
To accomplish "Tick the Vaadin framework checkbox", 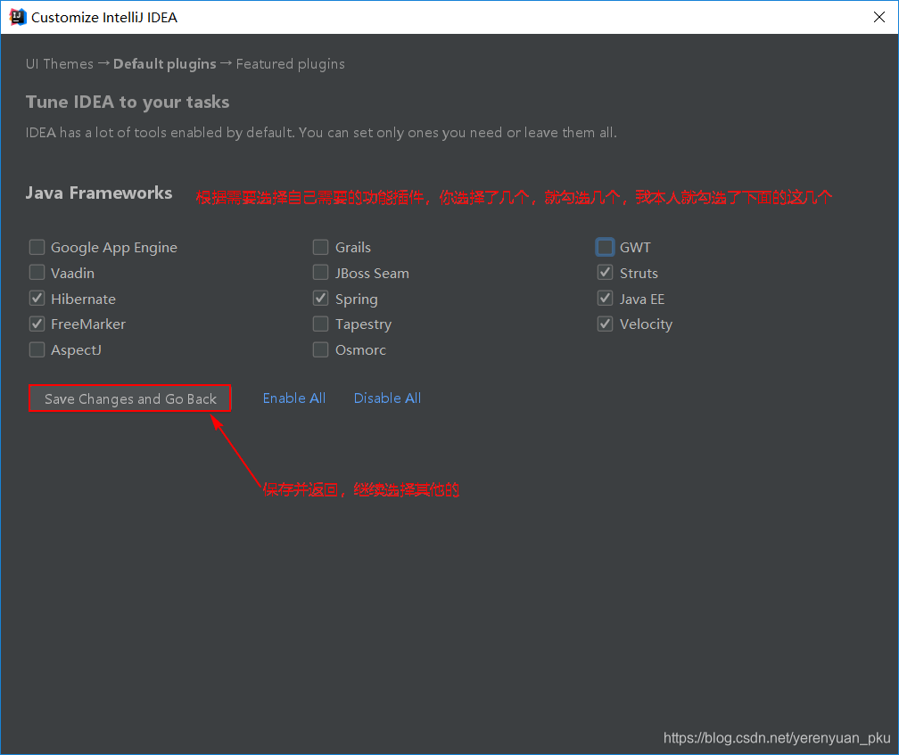I will (37, 273).
